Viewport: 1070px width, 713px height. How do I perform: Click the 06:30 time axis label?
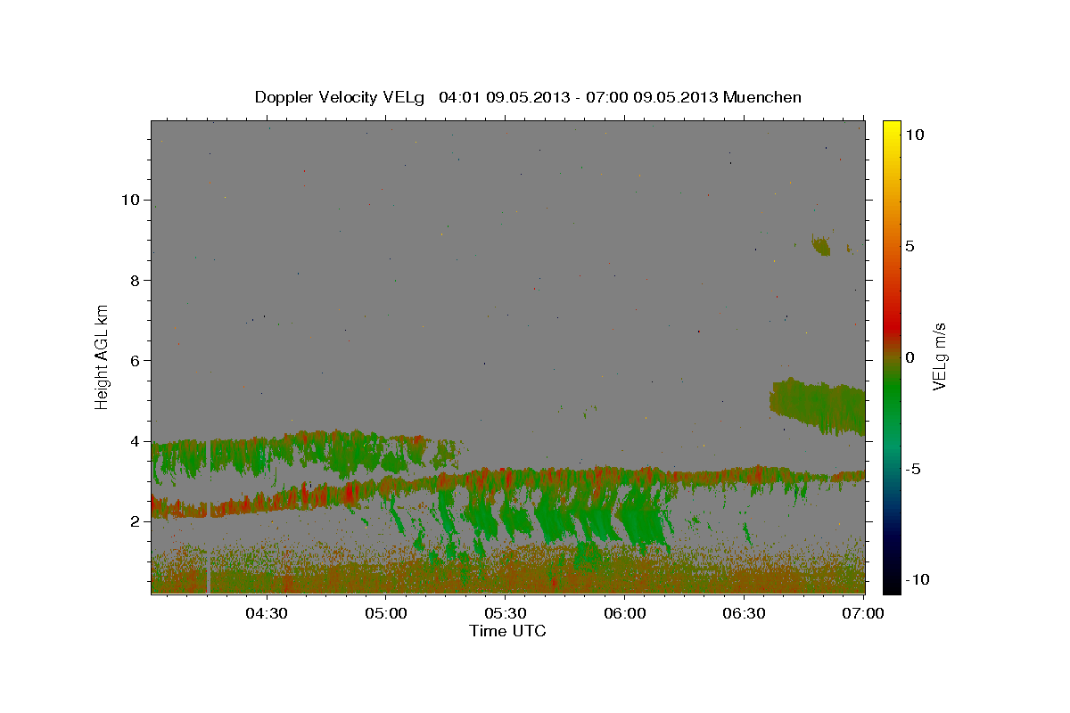744,613
